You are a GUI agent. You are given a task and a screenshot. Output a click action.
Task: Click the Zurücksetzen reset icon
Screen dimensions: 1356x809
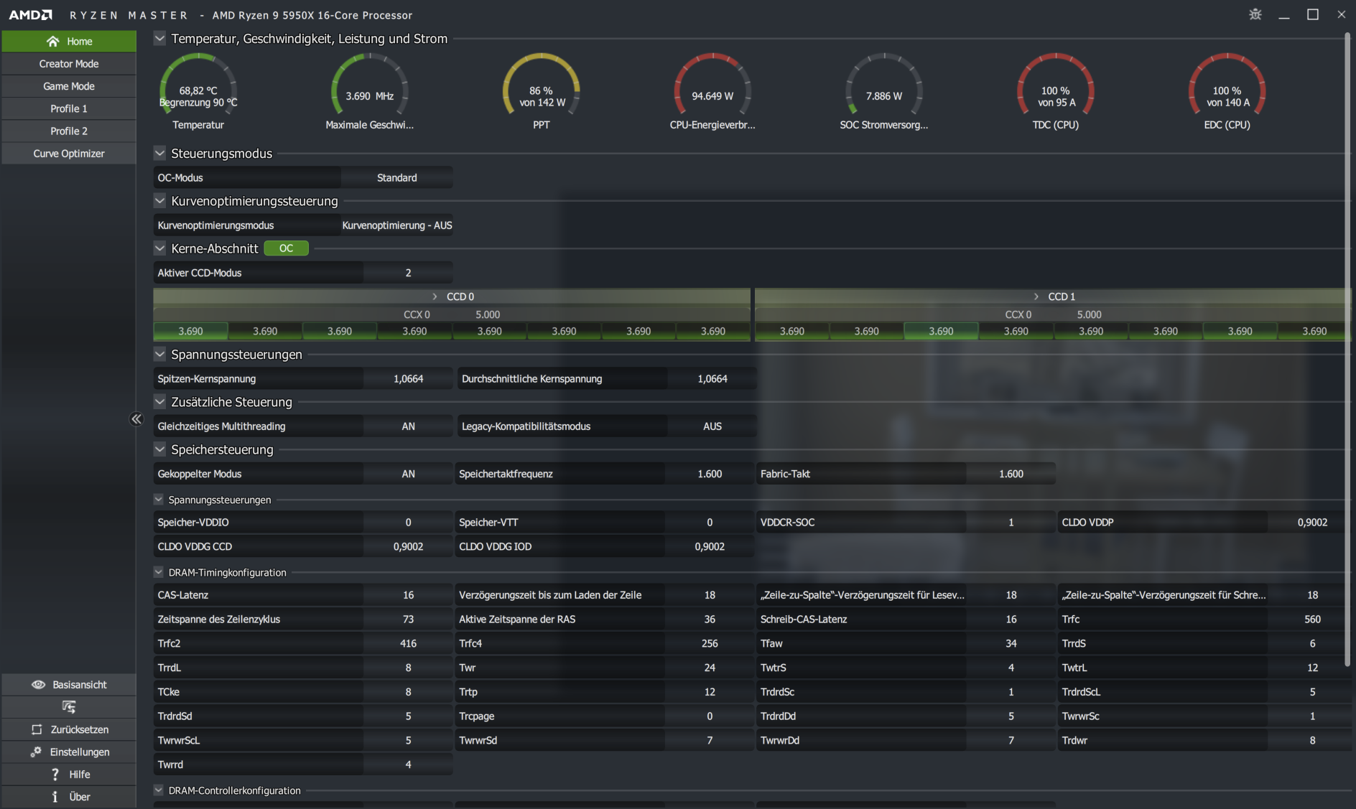click(37, 729)
